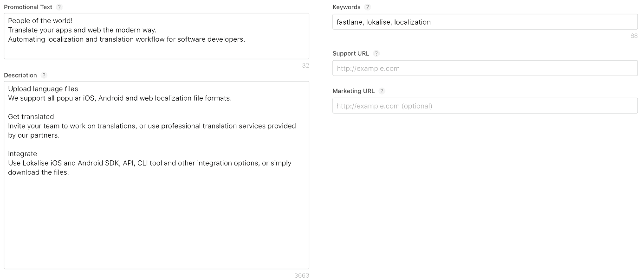Click the 'Keywords' field label

tap(346, 7)
